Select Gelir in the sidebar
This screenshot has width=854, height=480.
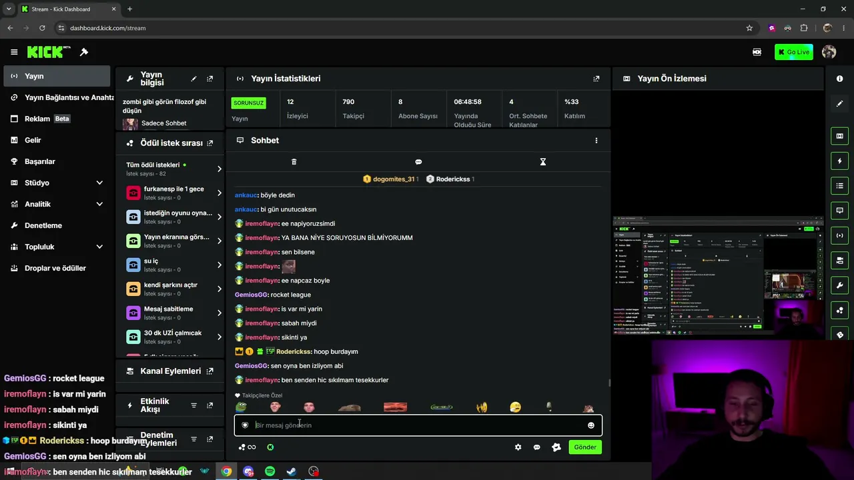pyautogui.click(x=57, y=140)
